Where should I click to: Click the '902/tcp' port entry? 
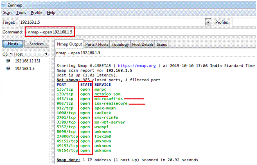coord(65,103)
